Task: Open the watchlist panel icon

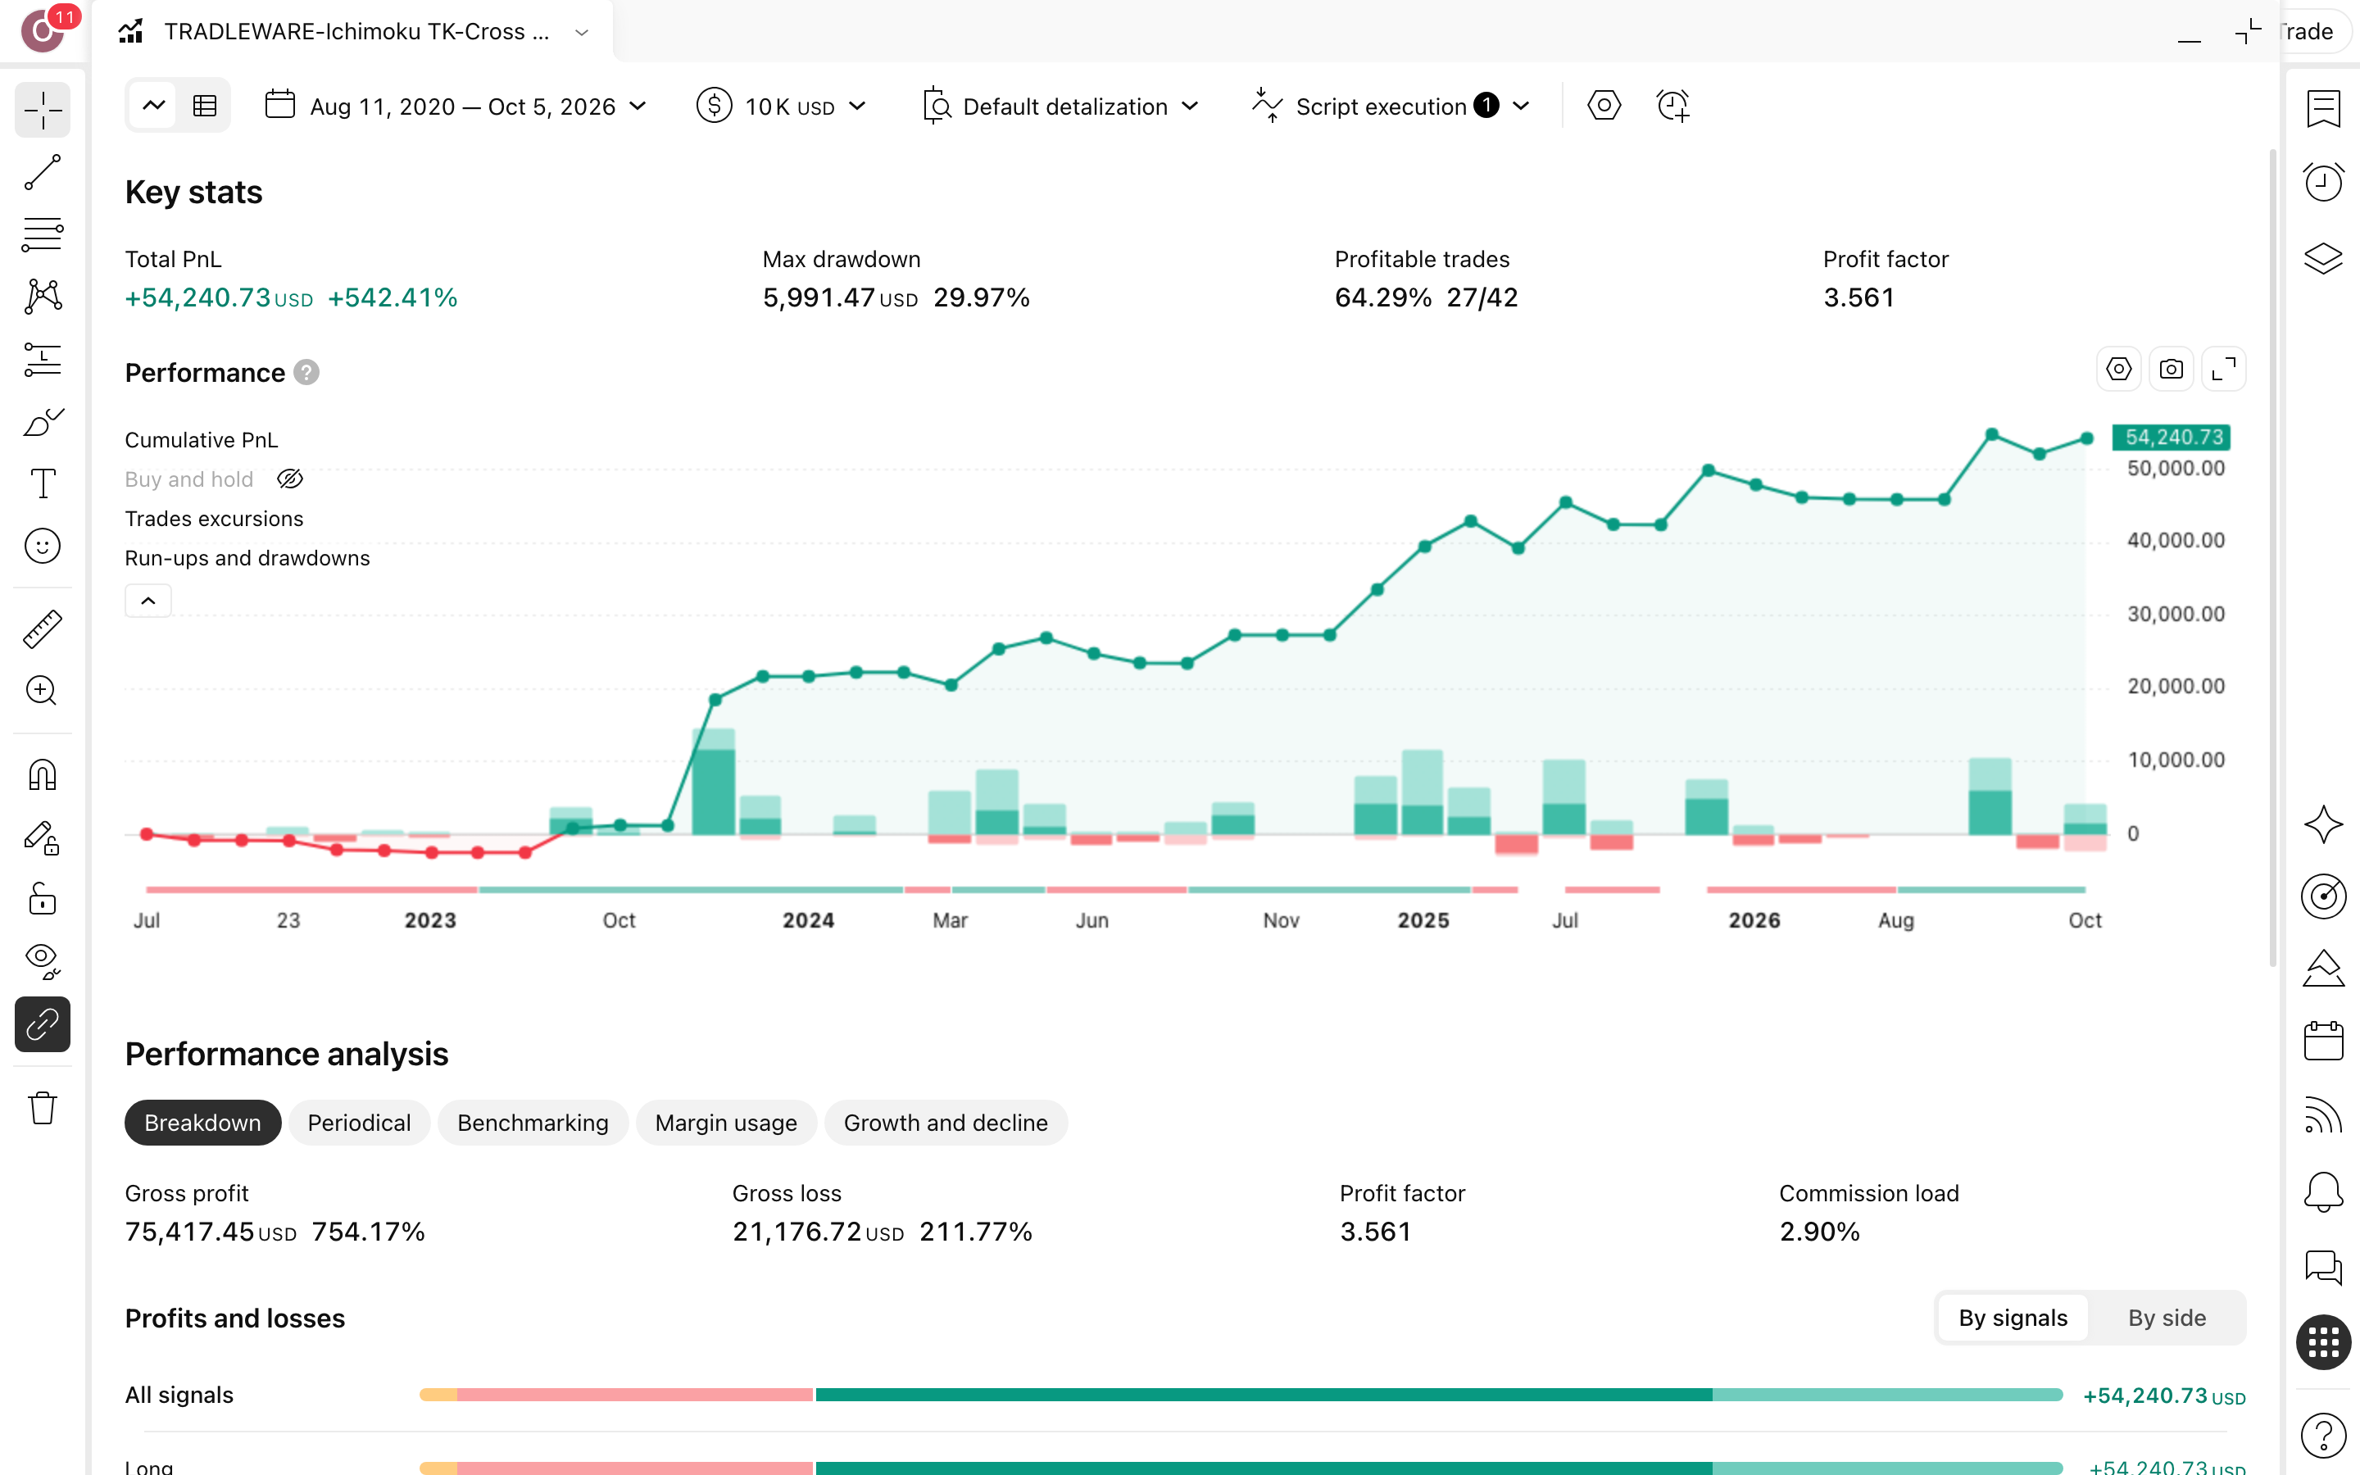Action: coord(2323,108)
